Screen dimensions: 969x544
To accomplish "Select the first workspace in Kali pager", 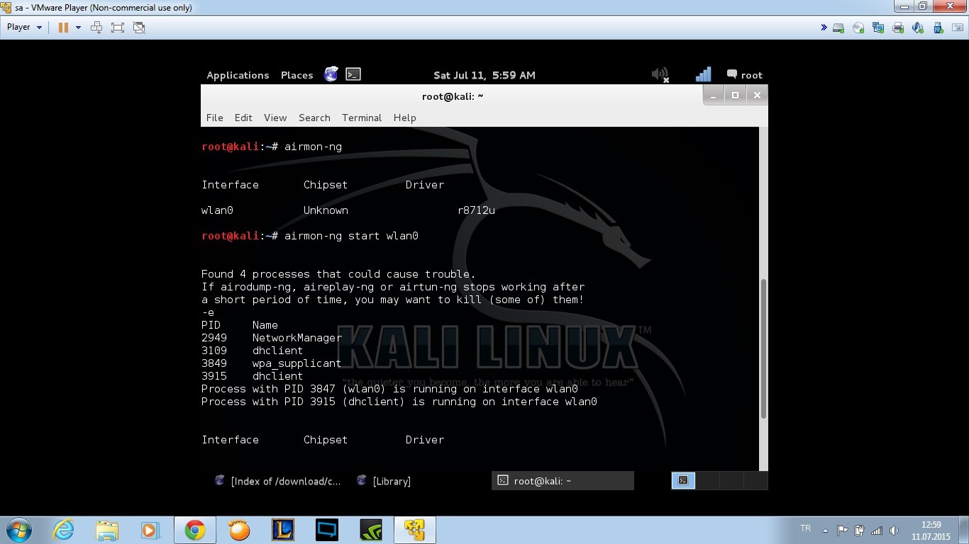I will tap(683, 480).
